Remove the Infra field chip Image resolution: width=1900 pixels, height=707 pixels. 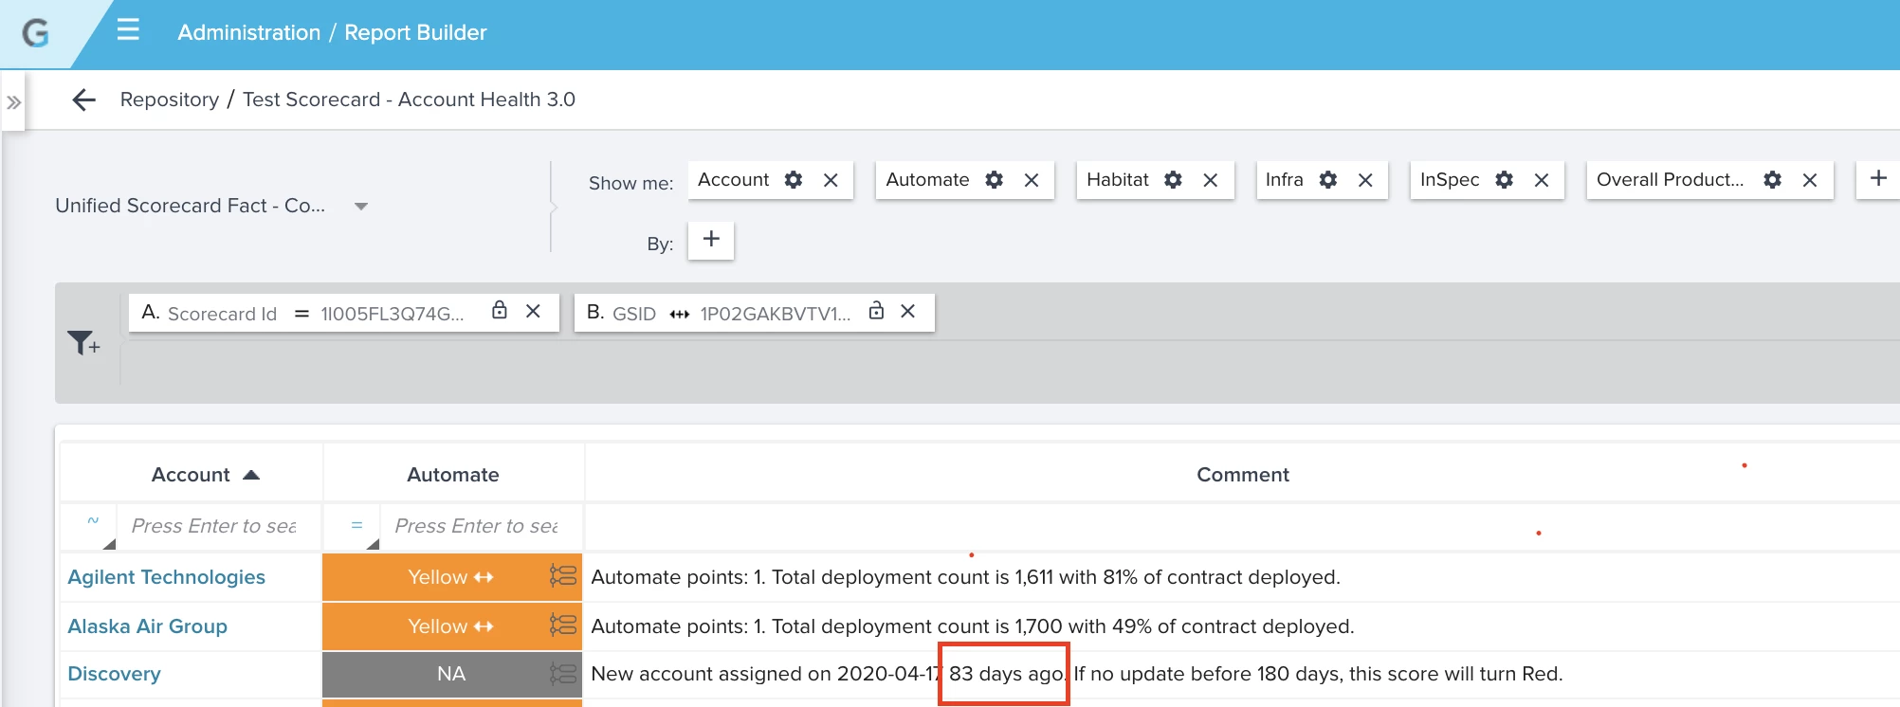[1365, 180]
